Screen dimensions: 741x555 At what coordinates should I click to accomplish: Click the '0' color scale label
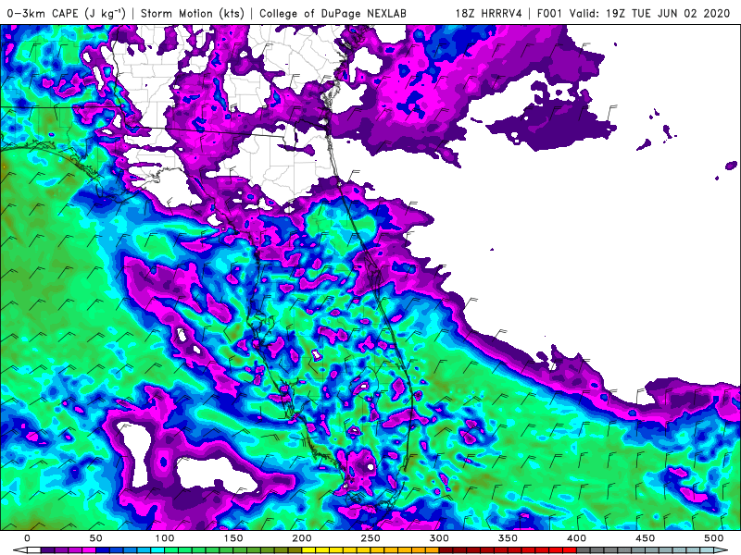[x=27, y=538]
